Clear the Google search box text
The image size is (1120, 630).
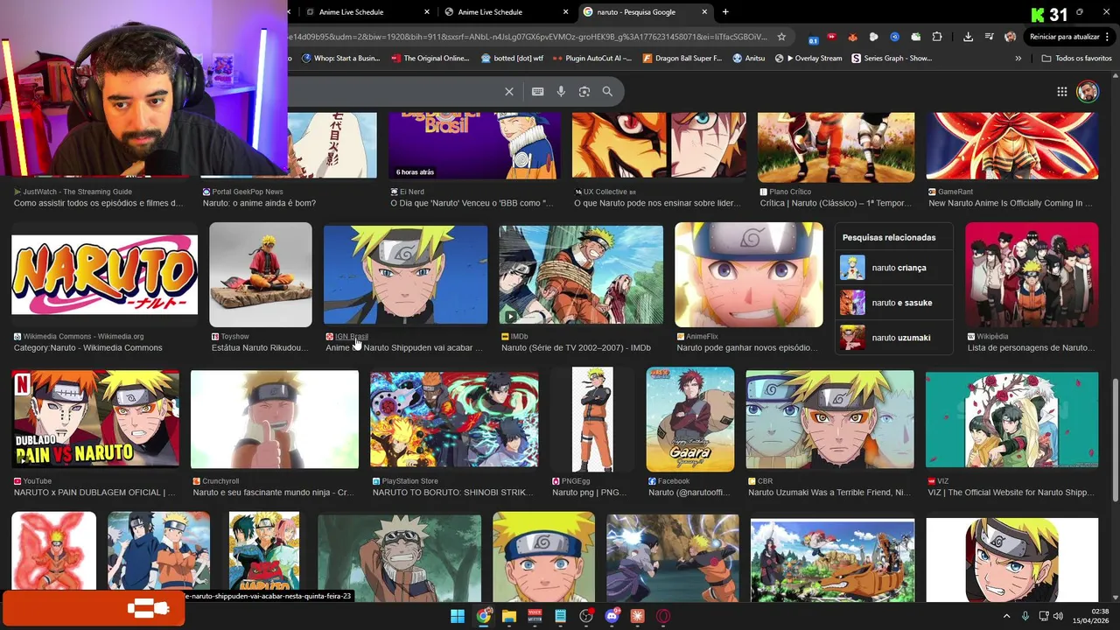509,92
